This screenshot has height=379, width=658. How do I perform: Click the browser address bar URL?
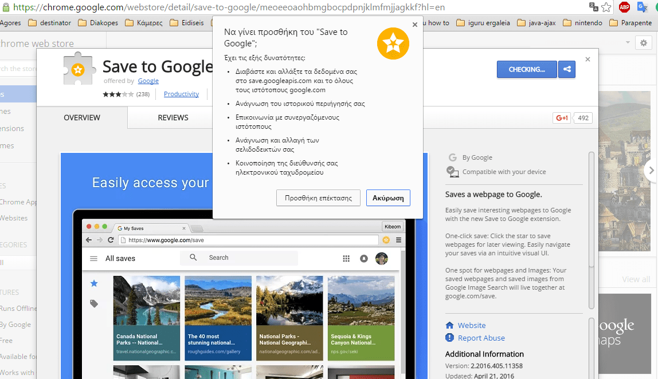[229, 7]
